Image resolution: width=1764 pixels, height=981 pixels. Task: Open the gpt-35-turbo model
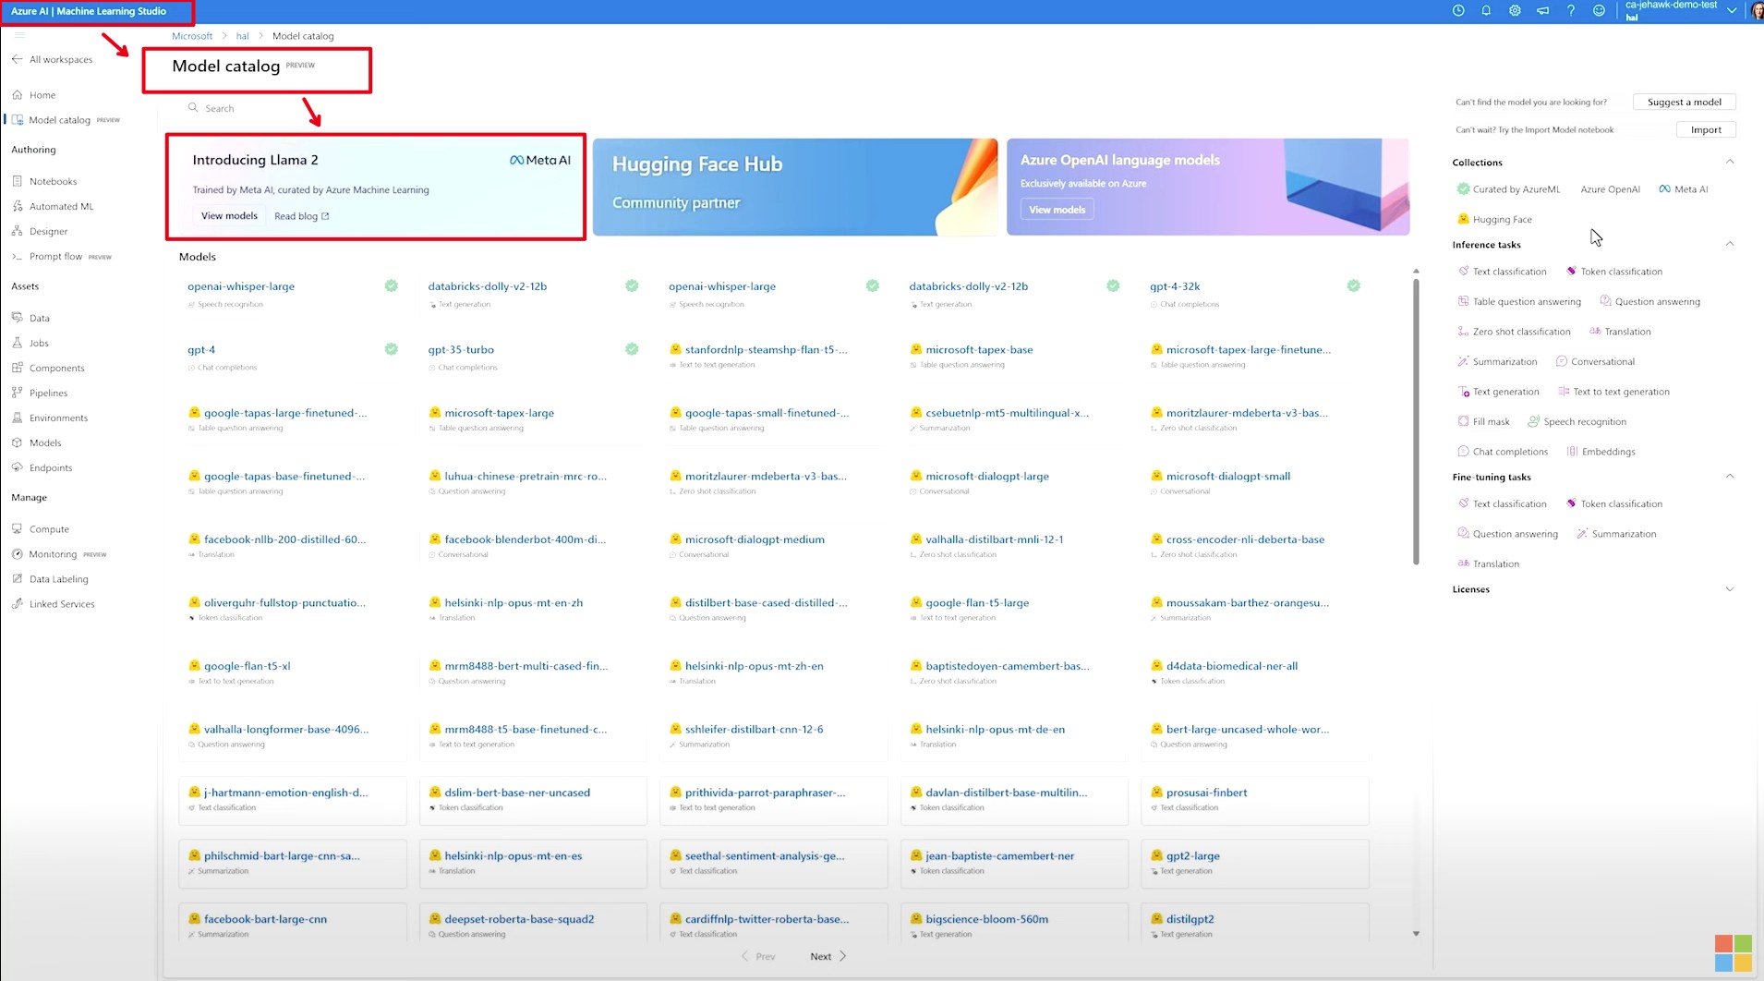460,350
